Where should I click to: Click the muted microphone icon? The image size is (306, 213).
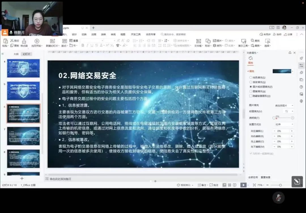[x=278, y=198]
